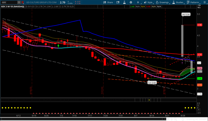This screenshot has height=121, width=208.
Task: Click the red 4.98 price axis label
Action: point(199,25)
